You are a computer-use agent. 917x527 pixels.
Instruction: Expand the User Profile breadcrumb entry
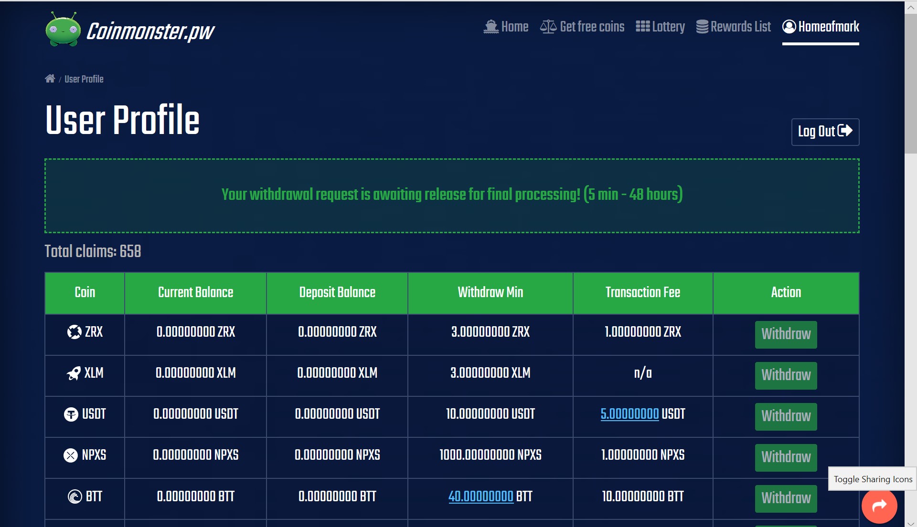coord(84,79)
